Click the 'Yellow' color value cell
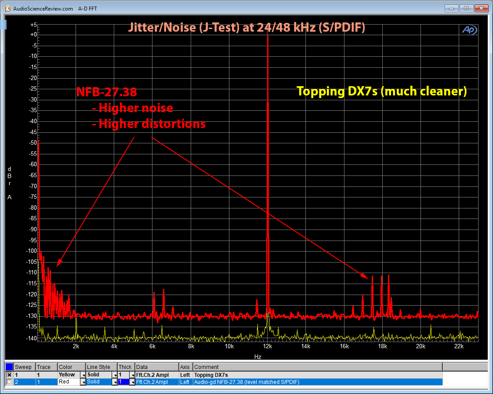The width and height of the screenshot is (493, 394). tap(69, 375)
